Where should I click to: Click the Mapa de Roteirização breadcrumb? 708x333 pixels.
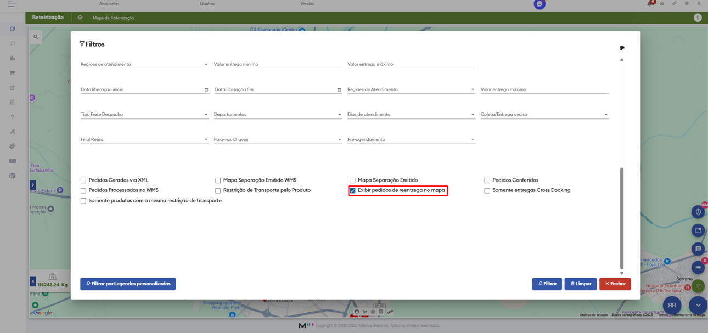tap(113, 18)
